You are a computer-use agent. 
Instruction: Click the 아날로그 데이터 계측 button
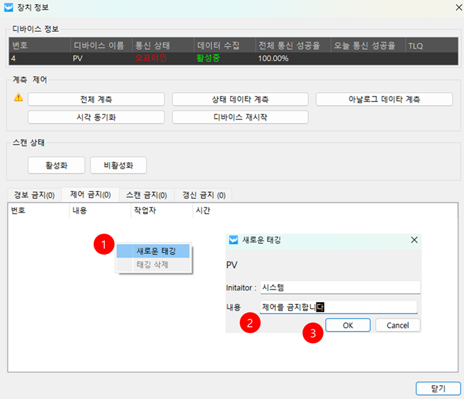point(384,99)
